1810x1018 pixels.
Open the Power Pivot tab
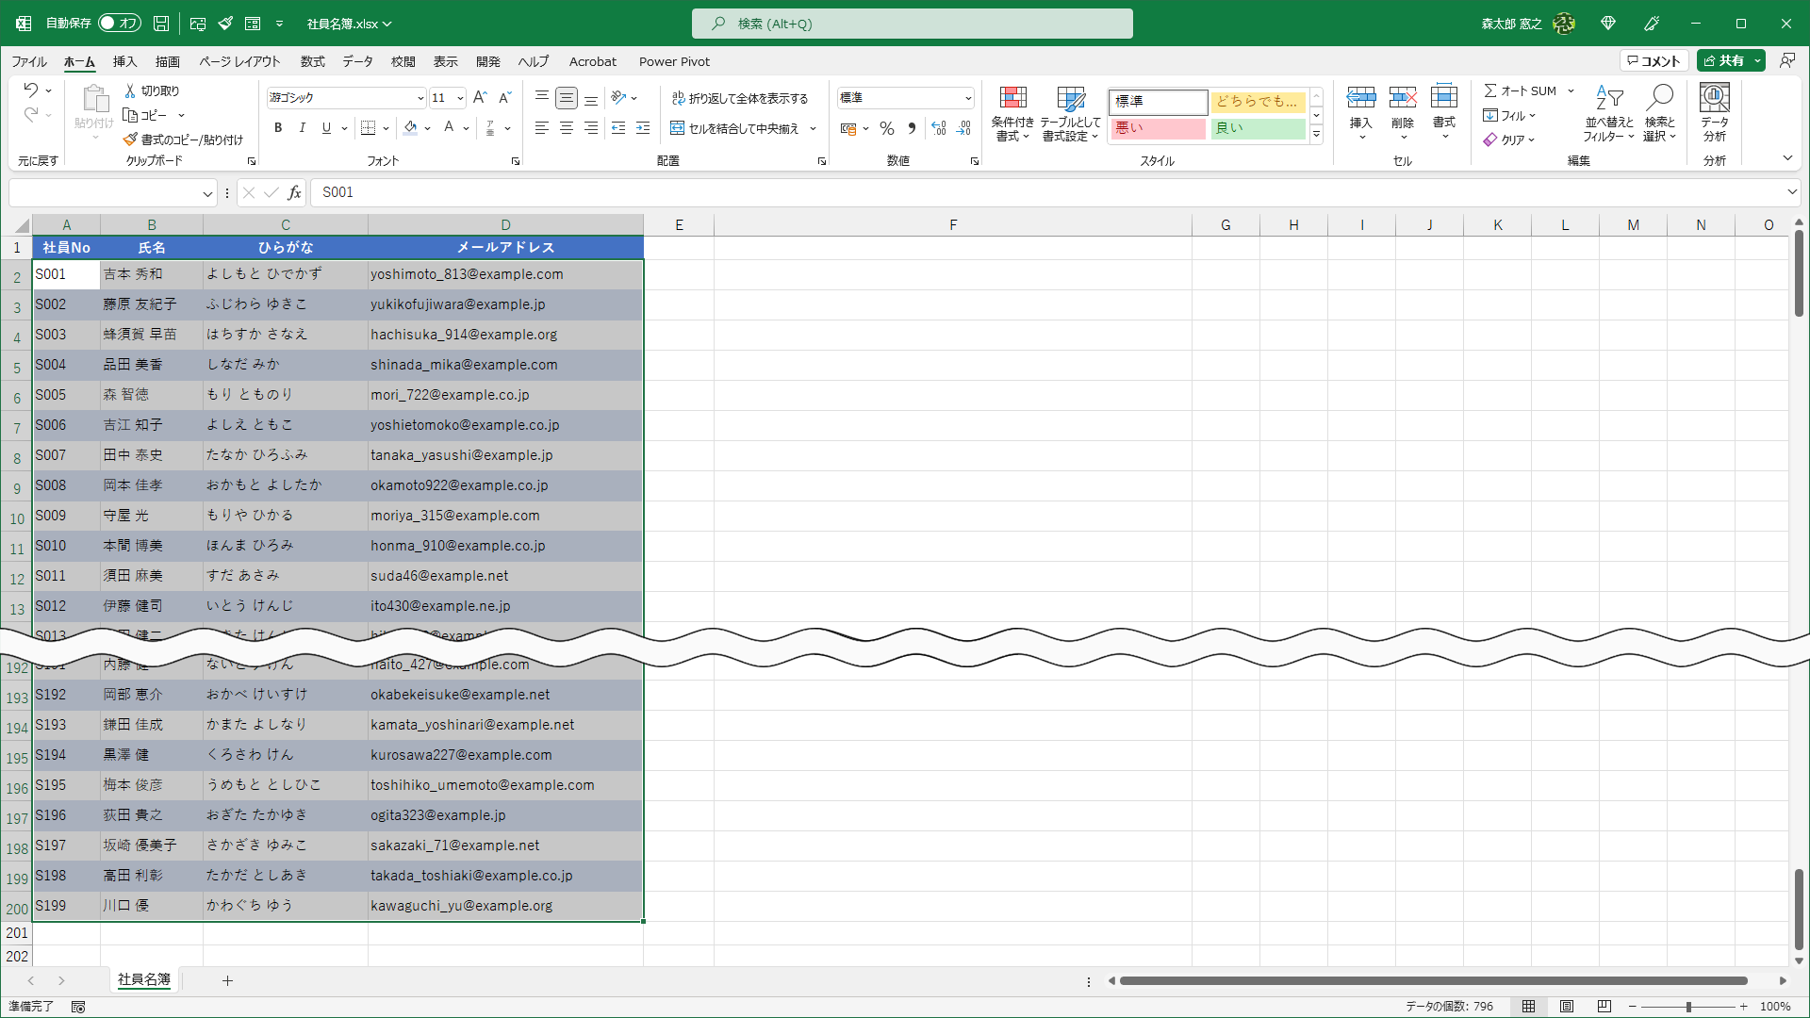pyautogui.click(x=674, y=61)
